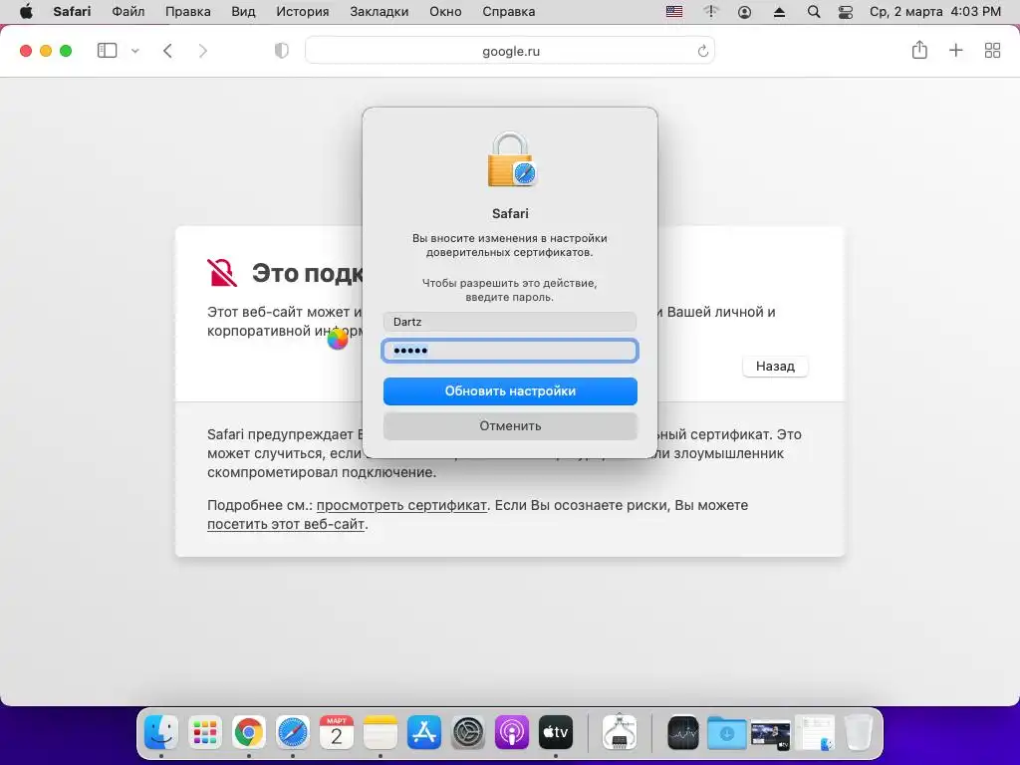The height and width of the screenshot is (765, 1020).
Task: Show tab overview grid
Action: (x=992, y=50)
